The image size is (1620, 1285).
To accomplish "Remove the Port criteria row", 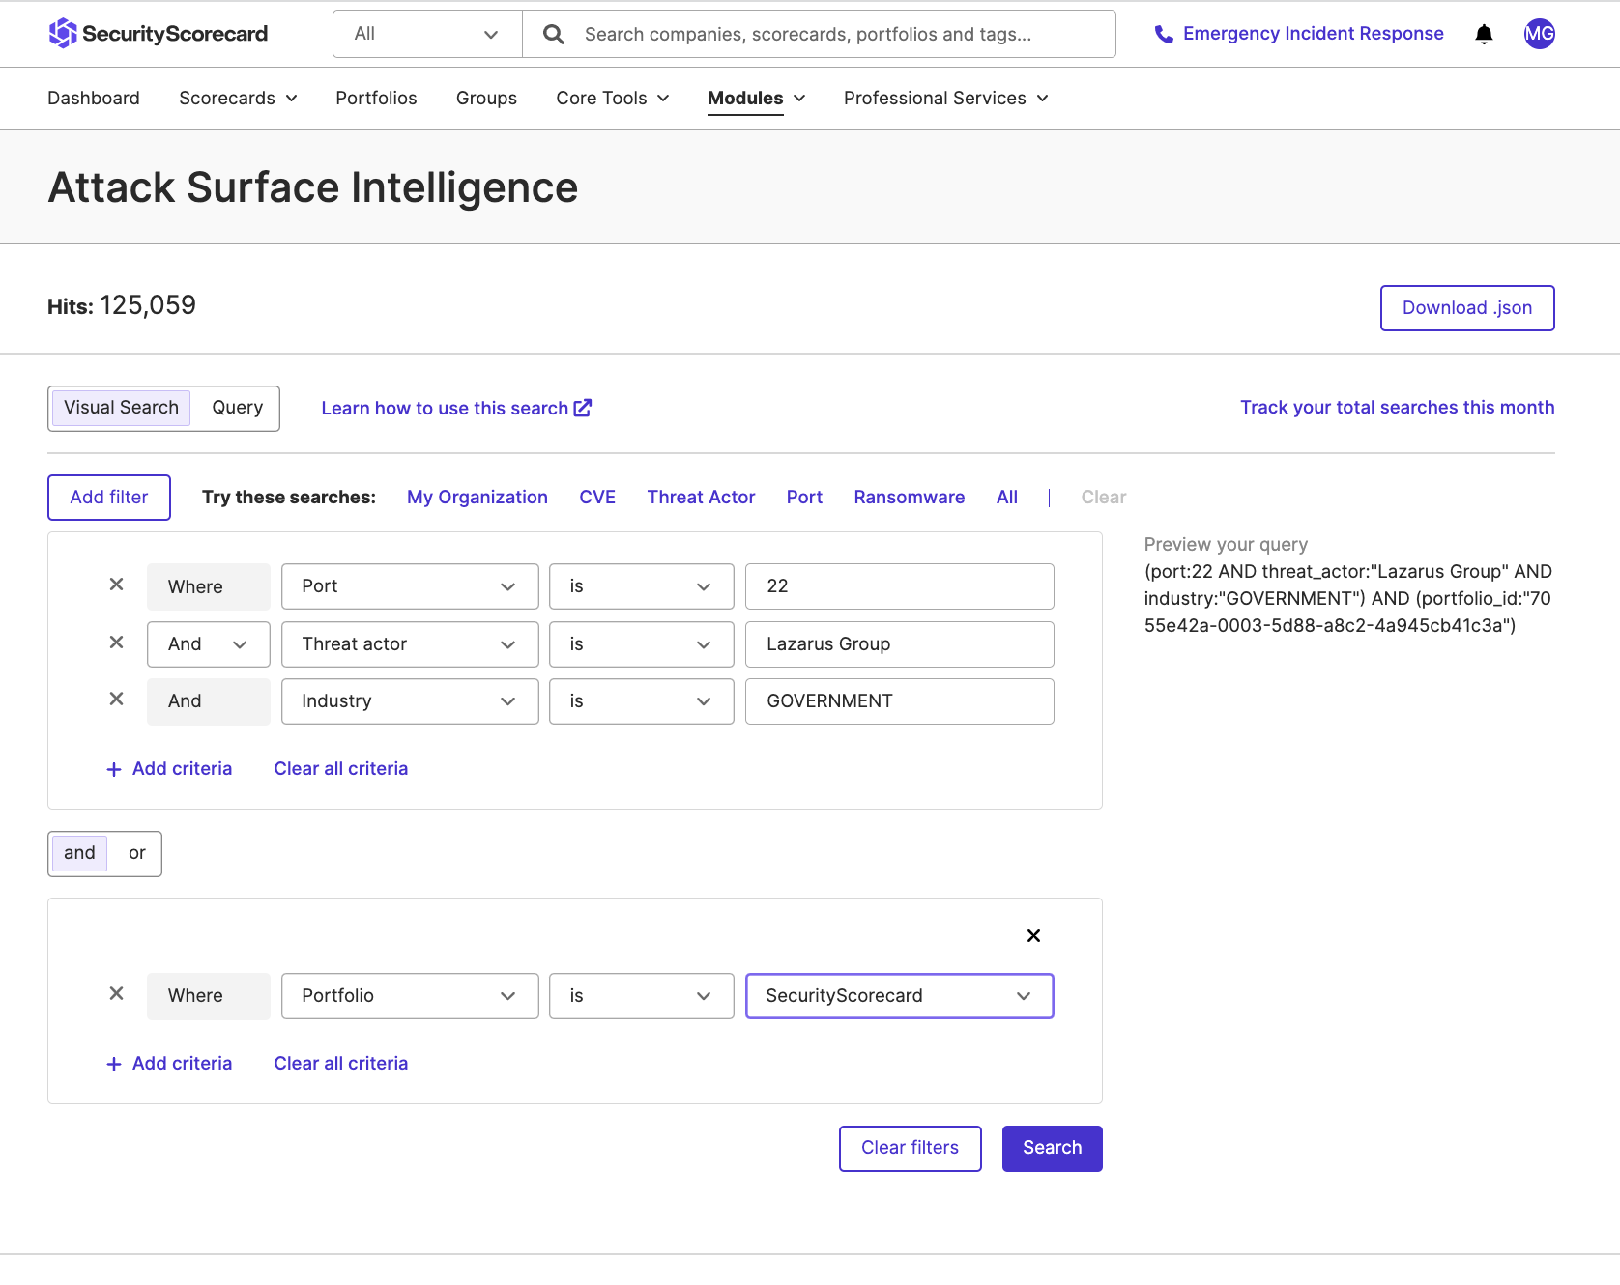I will tap(116, 585).
